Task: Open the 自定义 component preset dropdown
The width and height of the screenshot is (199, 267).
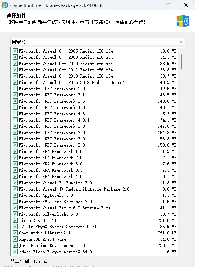Action: click(x=98, y=42)
